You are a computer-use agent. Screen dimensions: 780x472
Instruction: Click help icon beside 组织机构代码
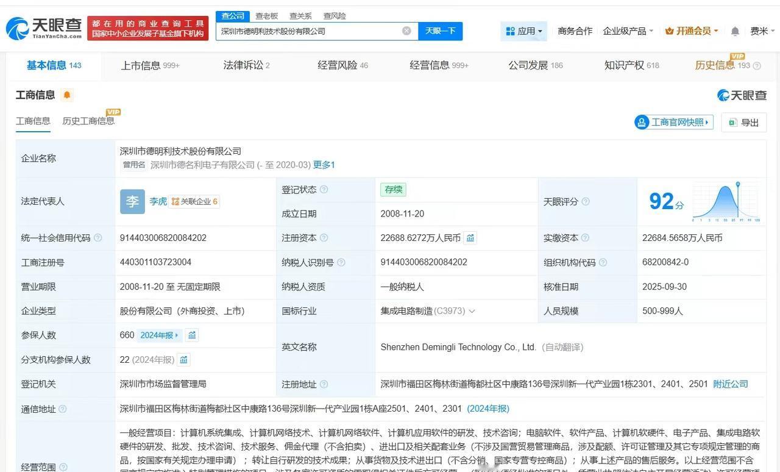click(x=603, y=262)
